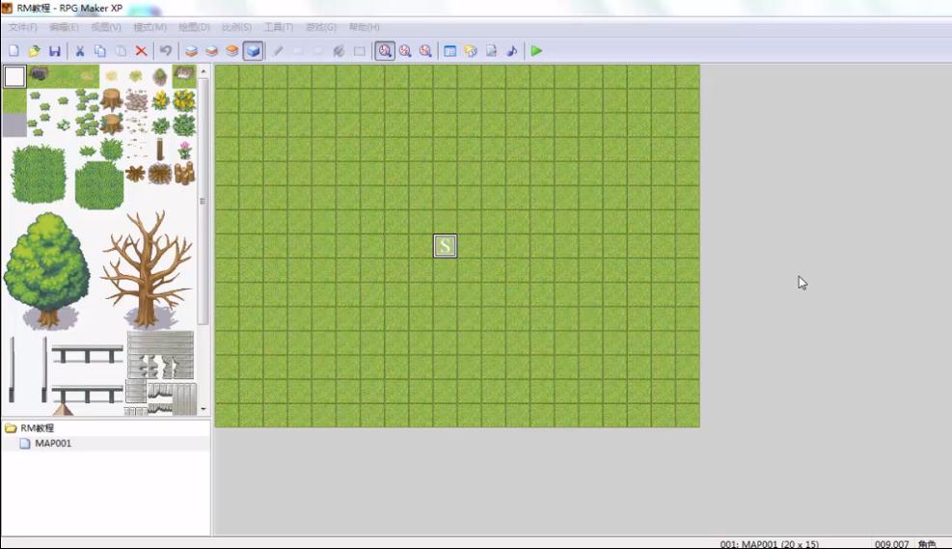Set map zoom to 1:1 scale
The height and width of the screenshot is (549, 952).
point(385,51)
